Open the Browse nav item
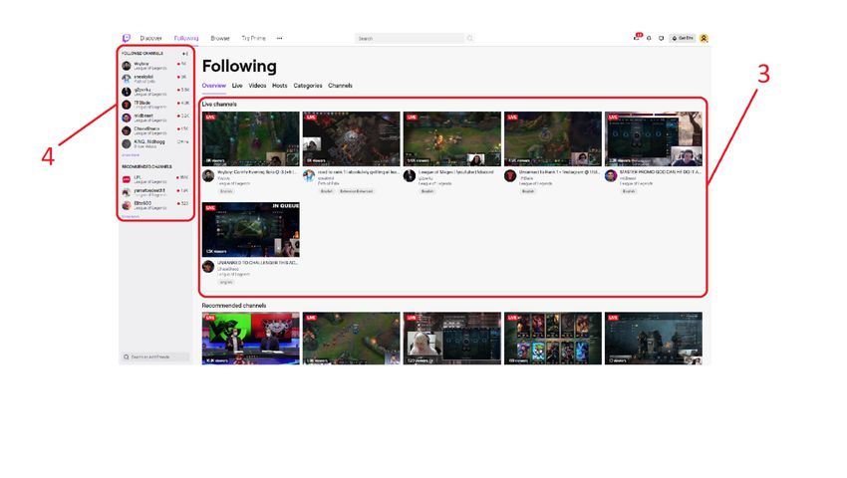The height and width of the screenshot is (478, 847). pyautogui.click(x=220, y=39)
